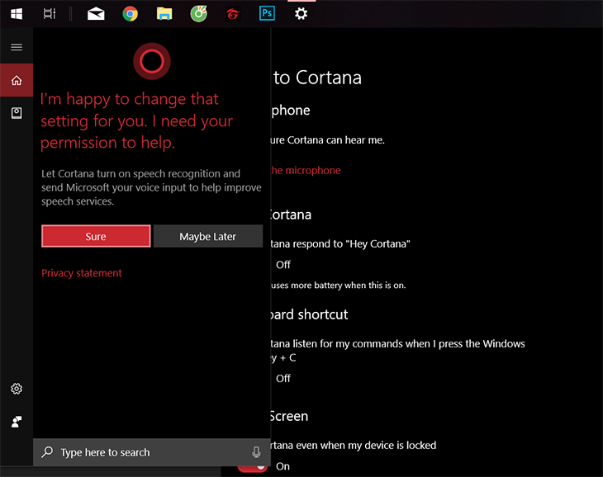Image resolution: width=603 pixels, height=477 pixels.
Task: Open Task View from the taskbar
Action: 50,14
